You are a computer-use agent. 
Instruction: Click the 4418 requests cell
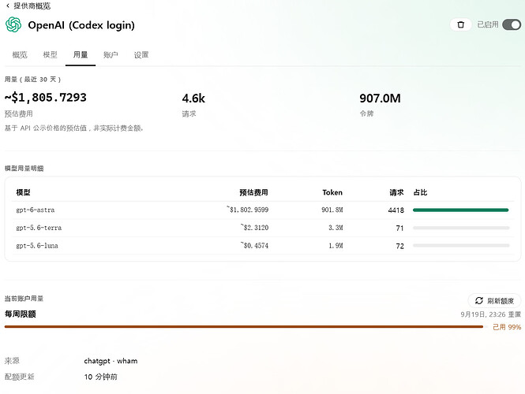[396, 210]
